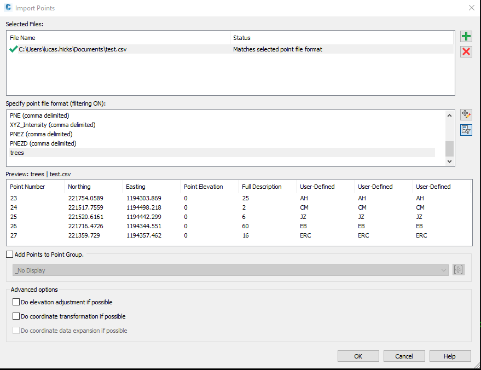Open the _No Display point group dropdown
The width and height of the screenshot is (481, 370).
tap(443, 270)
